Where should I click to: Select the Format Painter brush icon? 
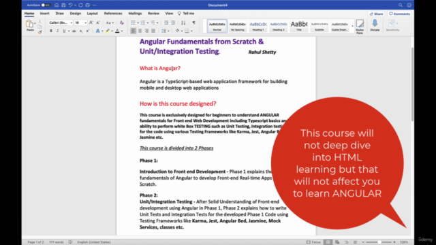coord(40,32)
